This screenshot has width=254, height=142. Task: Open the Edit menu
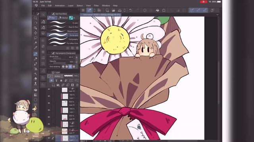click(x=50, y=6)
